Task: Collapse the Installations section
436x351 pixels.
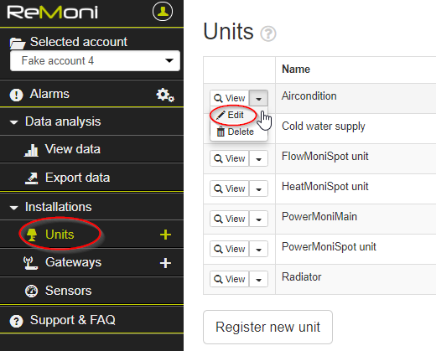Action: [50, 207]
